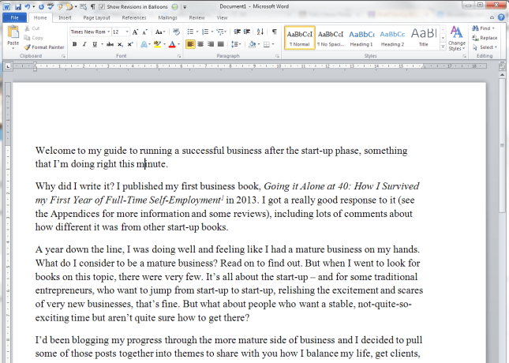Switch to the Insert tab
Viewport: 509px width, 363px height.
pyautogui.click(x=65, y=17)
